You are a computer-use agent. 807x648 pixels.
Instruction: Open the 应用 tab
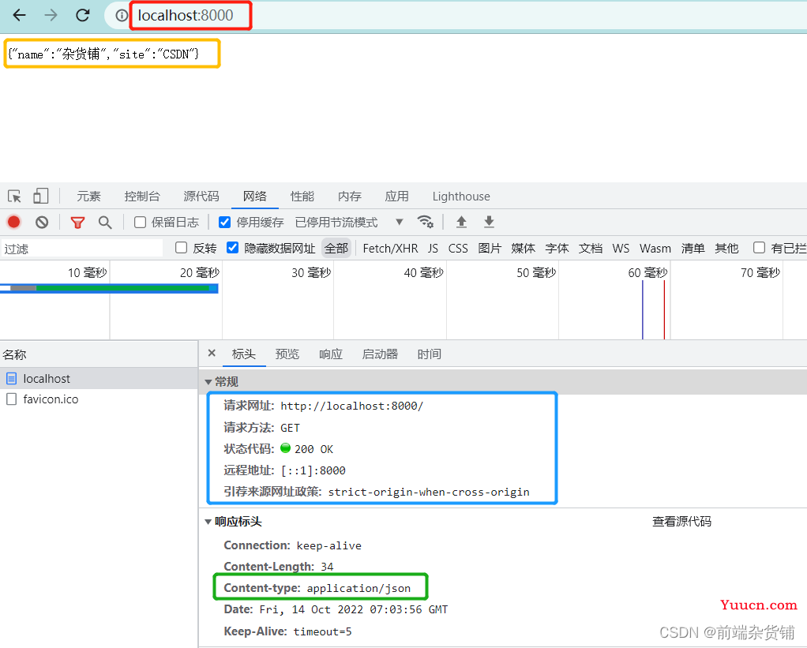coord(397,196)
